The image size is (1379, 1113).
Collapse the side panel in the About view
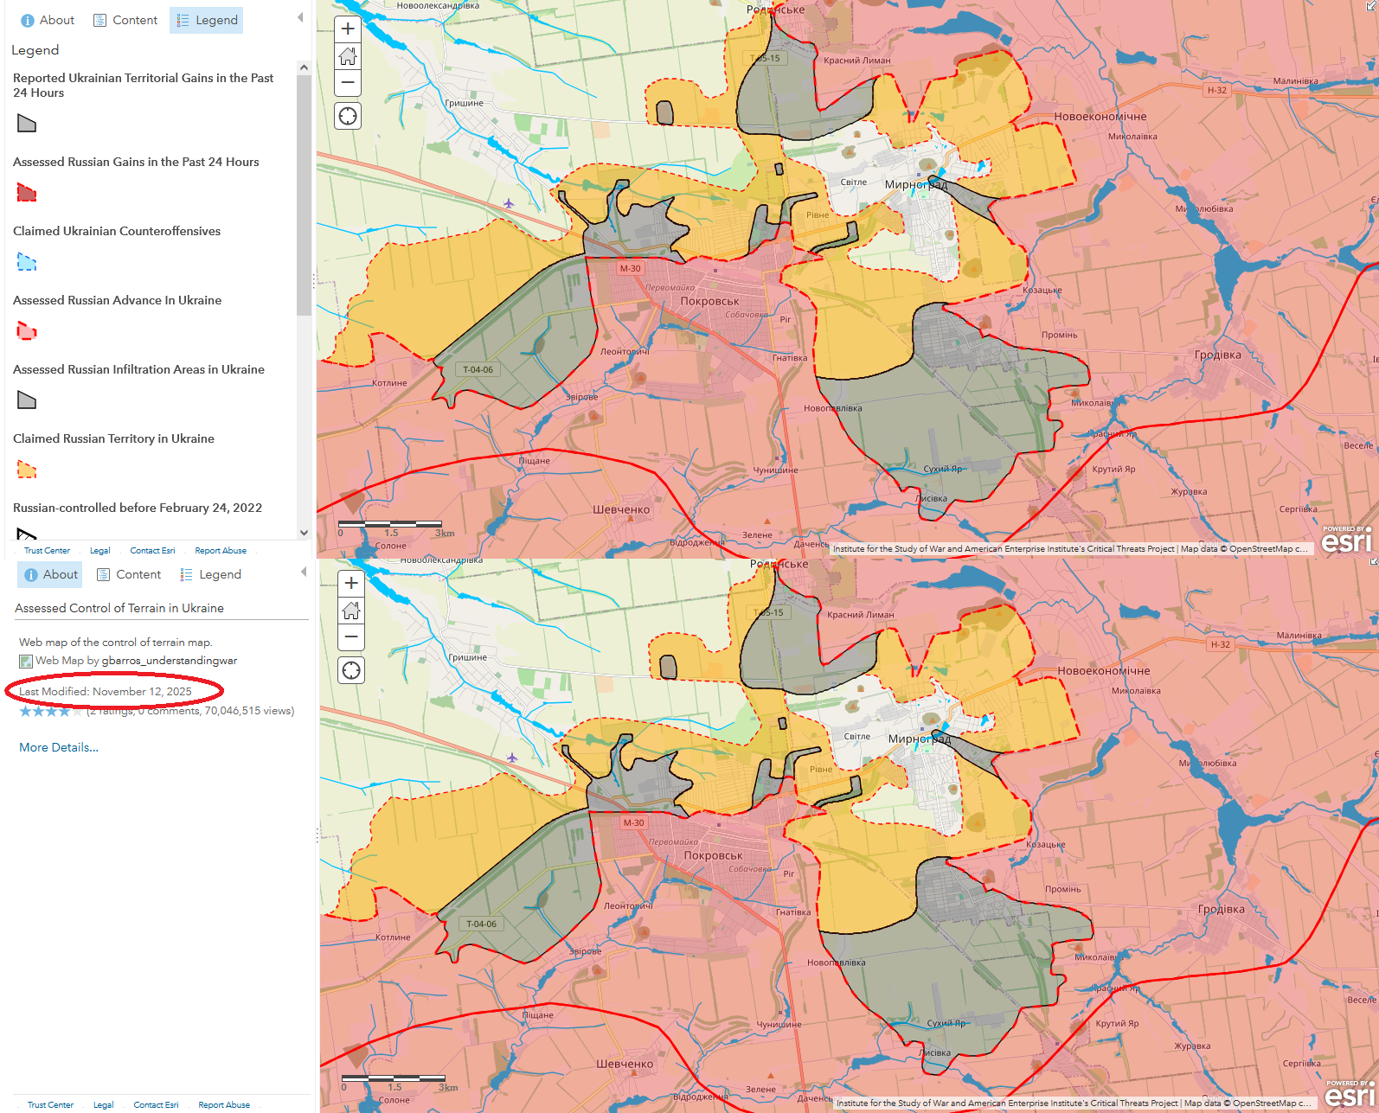[304, 572]
